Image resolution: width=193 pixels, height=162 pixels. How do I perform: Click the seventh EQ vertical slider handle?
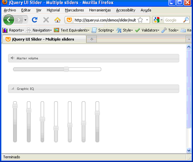[x=97, y=113]
